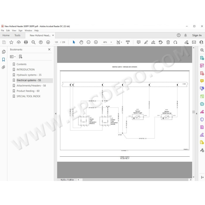Screen dimensions: 205x205
Task: Click the horizontal scrollbar thumb
Action: coord(135,180)
